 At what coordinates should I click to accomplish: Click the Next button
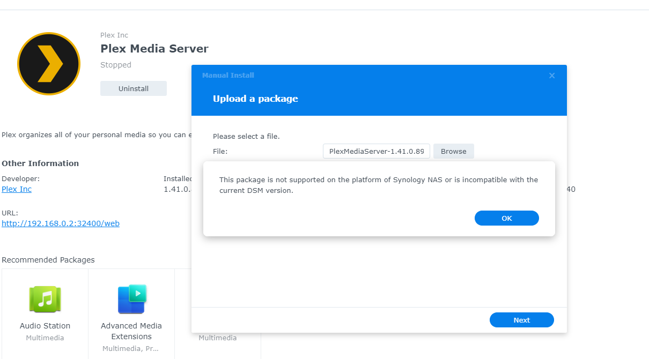pyautogui.click(x=522, y=320)
